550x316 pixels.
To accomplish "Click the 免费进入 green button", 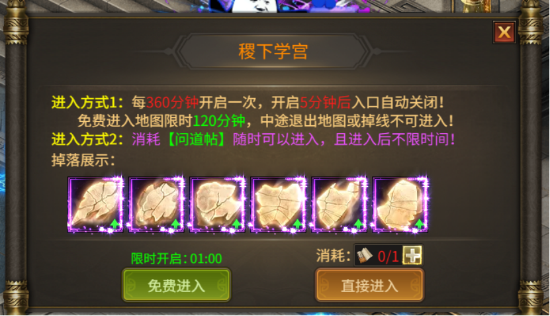I will tap(176, 285).
